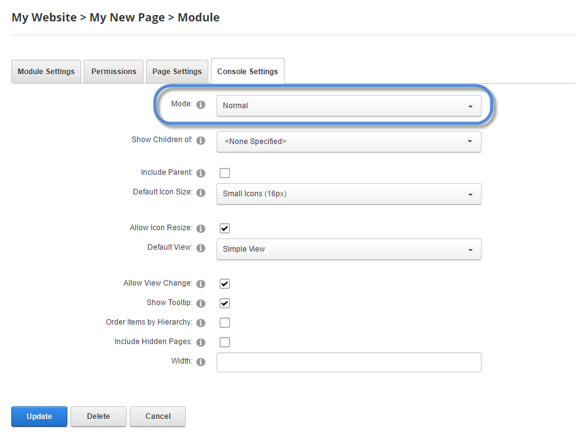This screenshot has height=441, width=576.
Task: Check the Include Hidden Pages box
Action: [x=225, y=342]
